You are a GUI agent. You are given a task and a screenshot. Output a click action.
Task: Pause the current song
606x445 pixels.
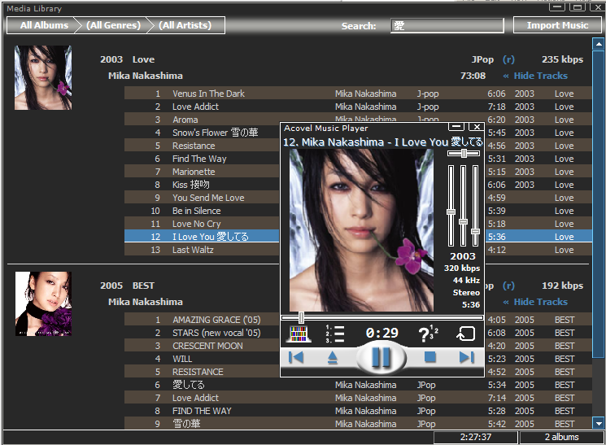tap(381, 358)
